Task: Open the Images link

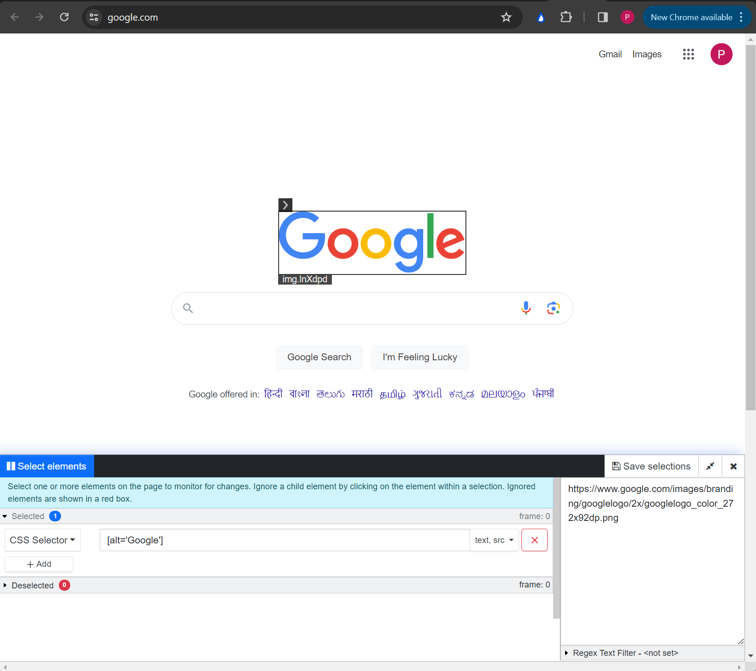Action: 646,54
